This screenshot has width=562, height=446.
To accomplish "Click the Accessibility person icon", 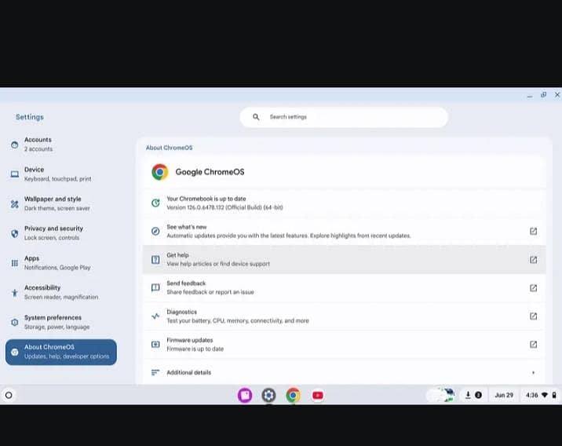I will (14, 293).
